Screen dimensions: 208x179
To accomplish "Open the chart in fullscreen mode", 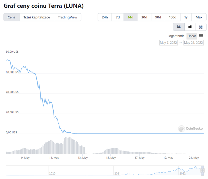I will tap(201, 27).
